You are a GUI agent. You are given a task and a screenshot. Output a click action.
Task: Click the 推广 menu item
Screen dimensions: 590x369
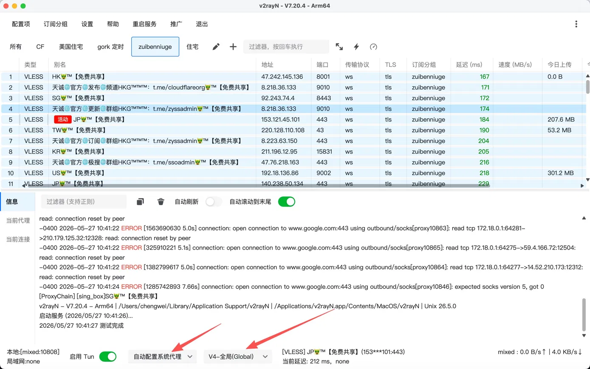point(176,24)
